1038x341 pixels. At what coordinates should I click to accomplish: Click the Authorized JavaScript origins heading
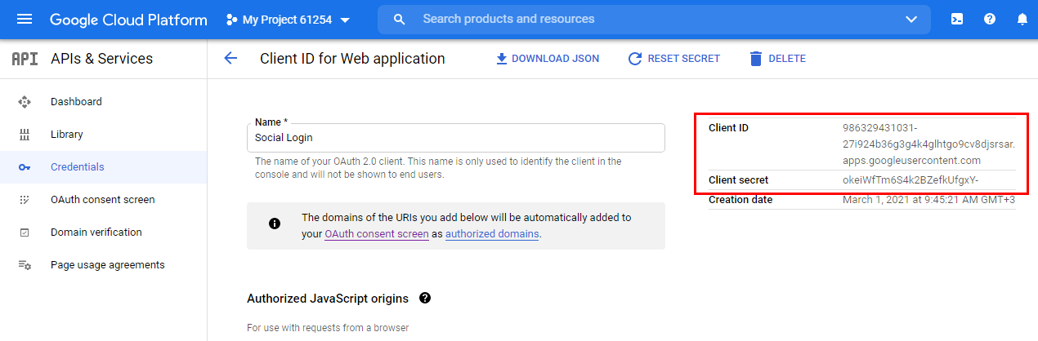coord(328,299)
